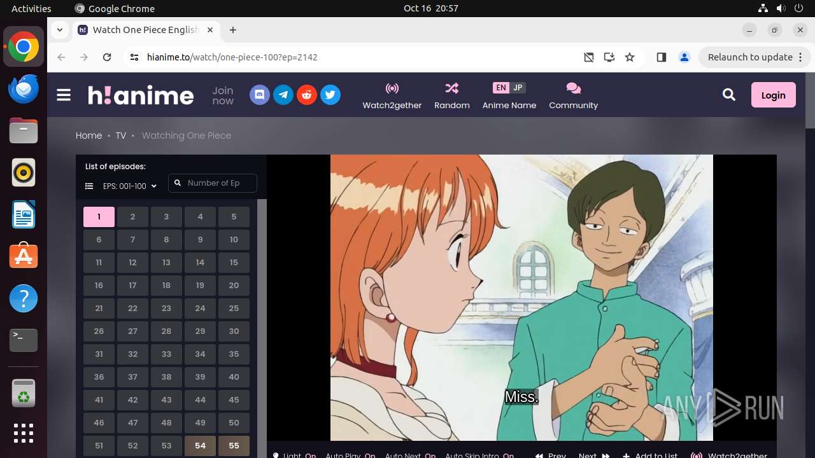Select episode 5
Image resolution: width=815 pixels, height=458 pixels.
click(x=234, y=217)
